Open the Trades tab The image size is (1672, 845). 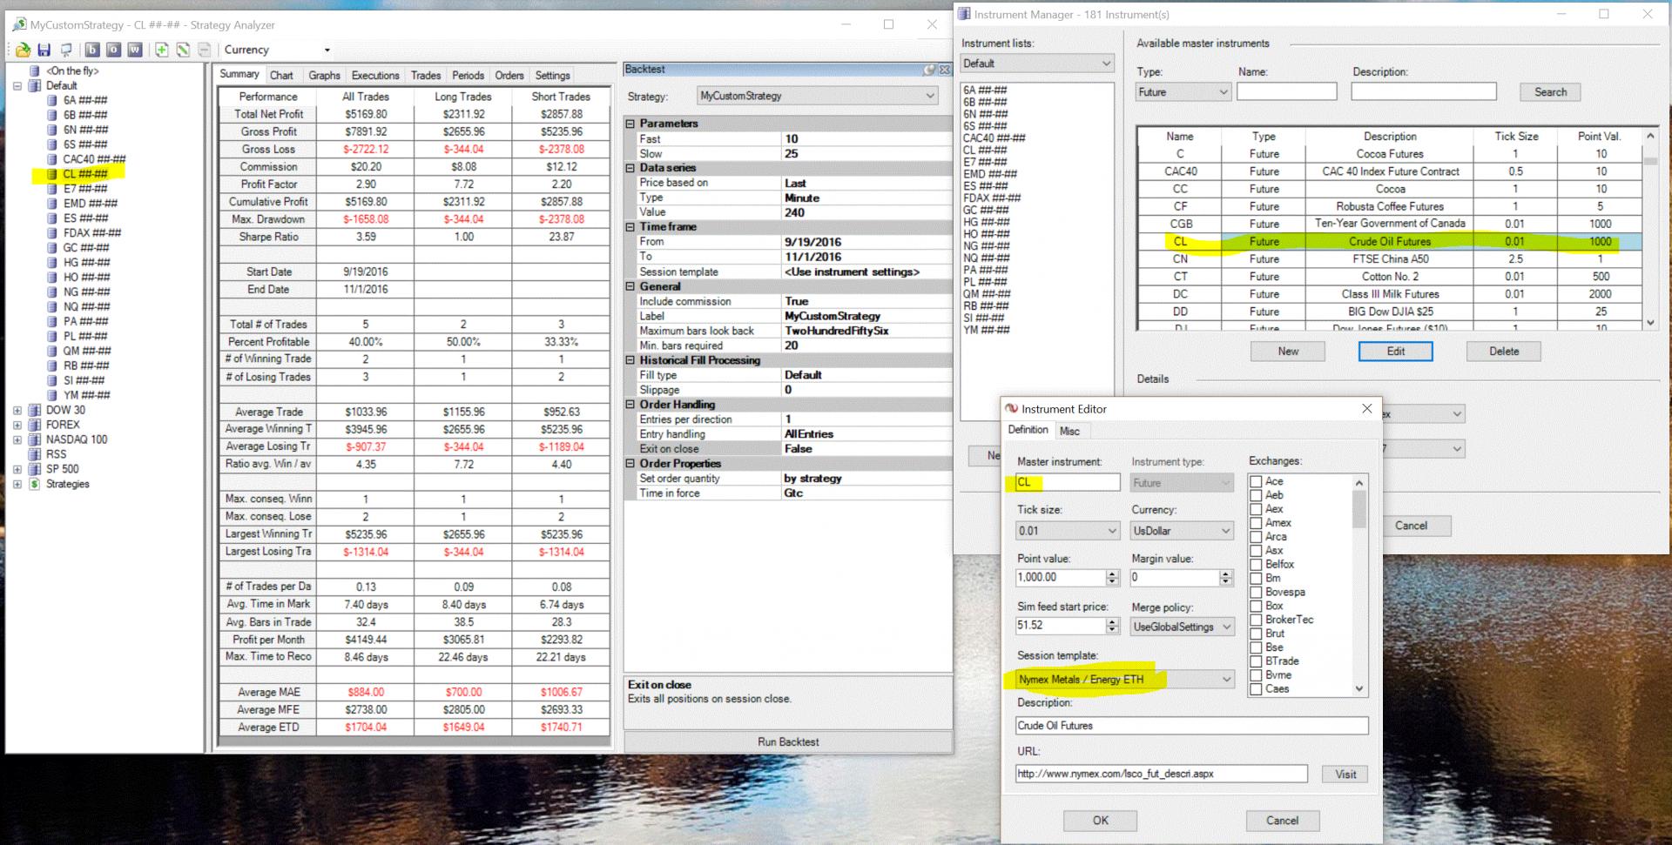(426, 76)
